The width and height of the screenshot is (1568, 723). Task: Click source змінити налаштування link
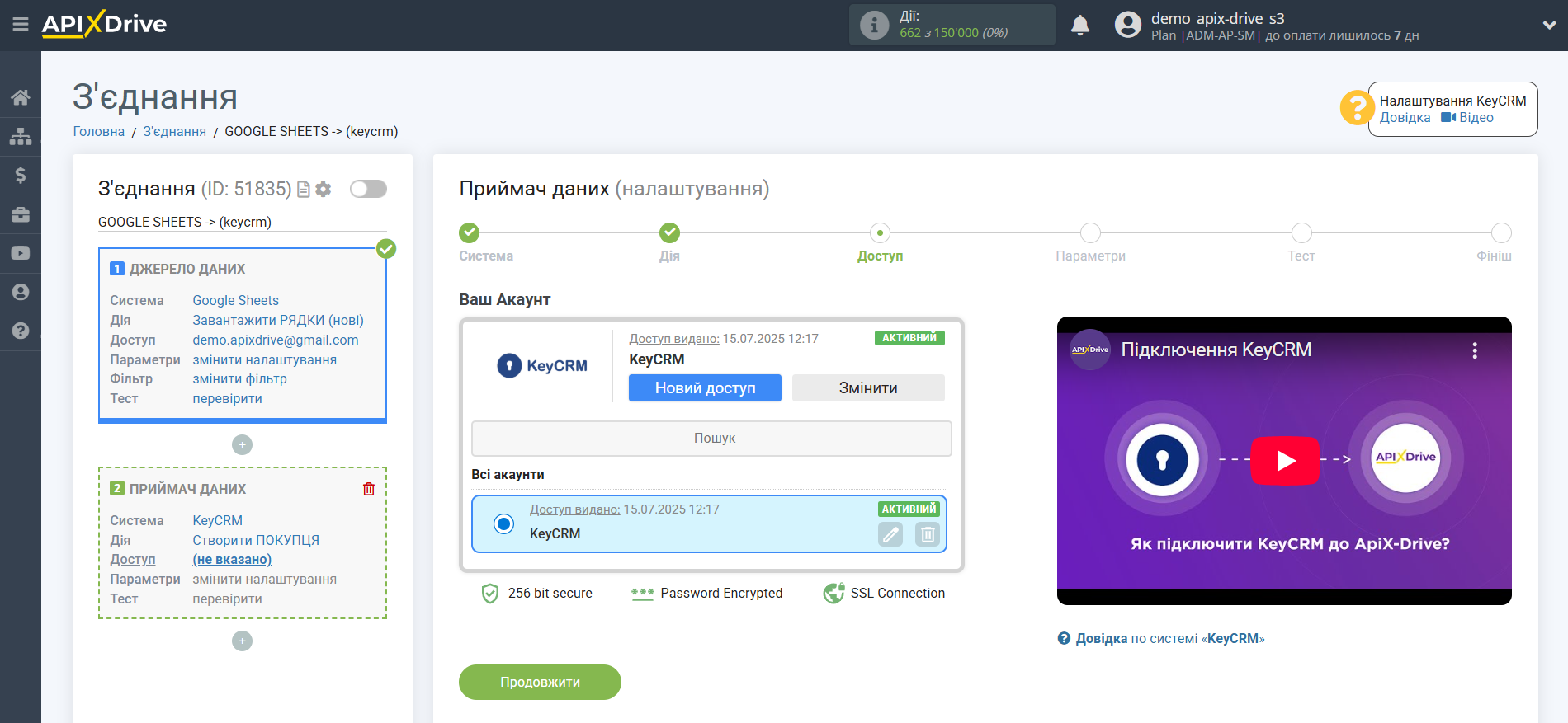click(x=265, y=359)
